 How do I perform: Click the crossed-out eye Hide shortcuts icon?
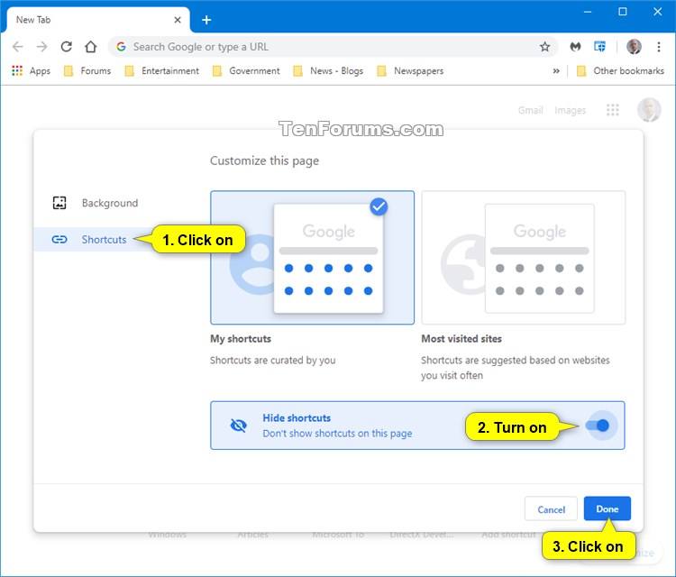pos(239,426)
